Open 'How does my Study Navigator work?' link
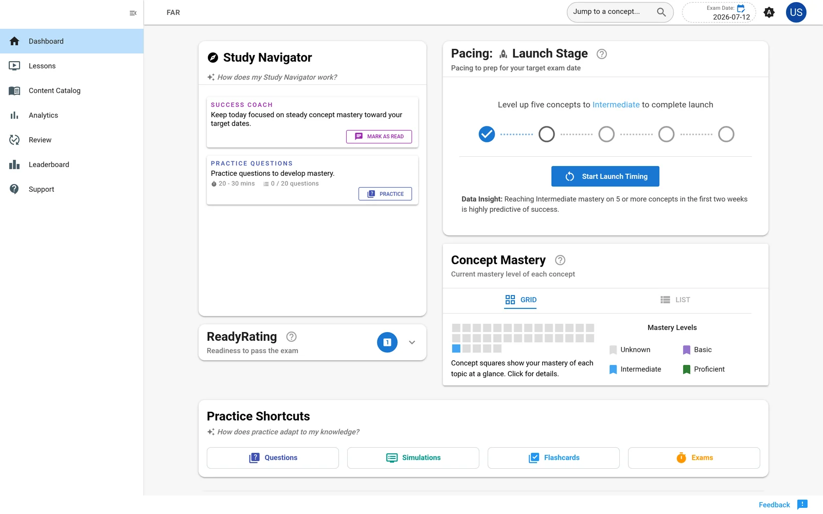 pyautogui.click(x=277, y=77)
